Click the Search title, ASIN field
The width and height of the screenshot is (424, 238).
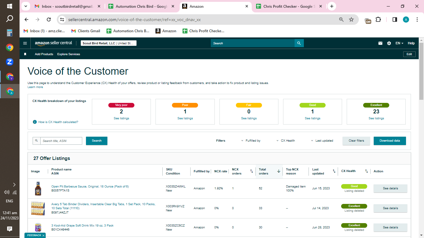(61, 141)
